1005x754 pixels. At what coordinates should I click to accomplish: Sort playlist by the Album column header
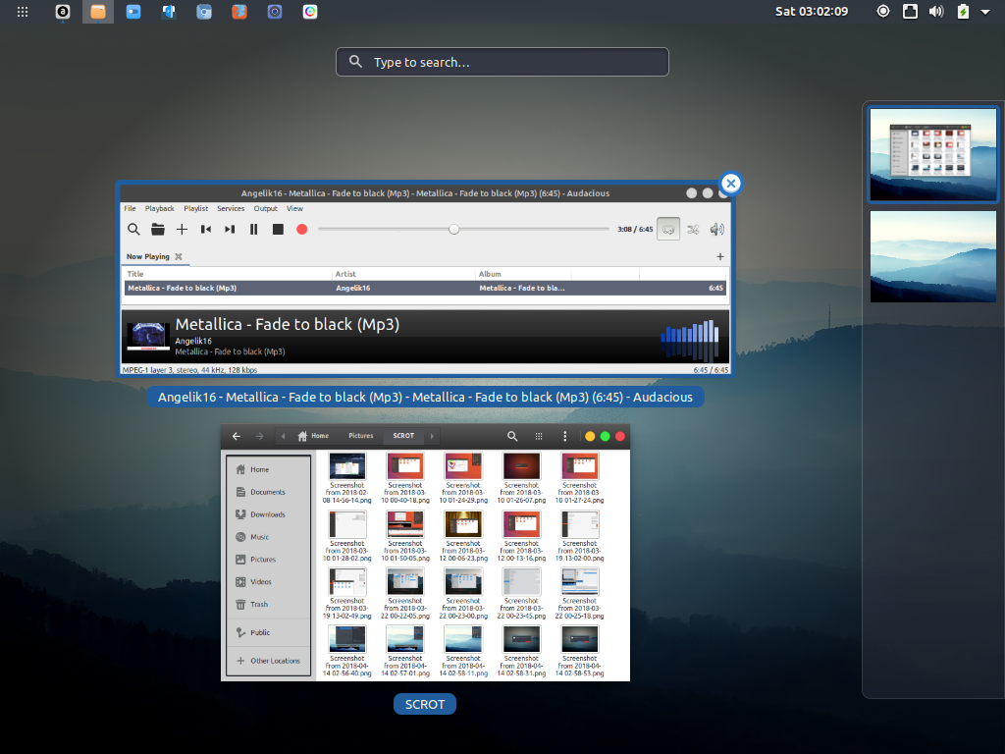[x=524, y=274]
